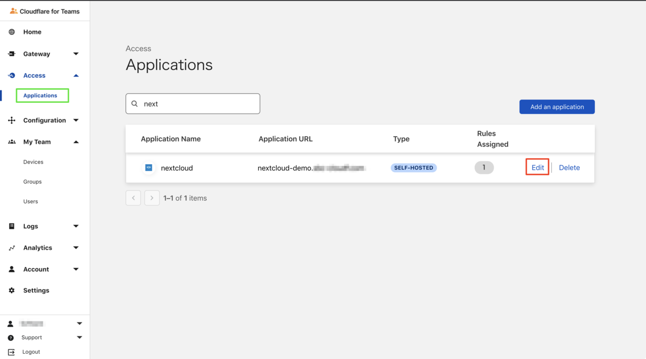Expand the Configuration menu arrow
Viewport: 646px width, 359px height.
pos(76,120)
